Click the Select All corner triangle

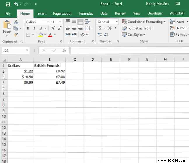[x=4, y=60]
